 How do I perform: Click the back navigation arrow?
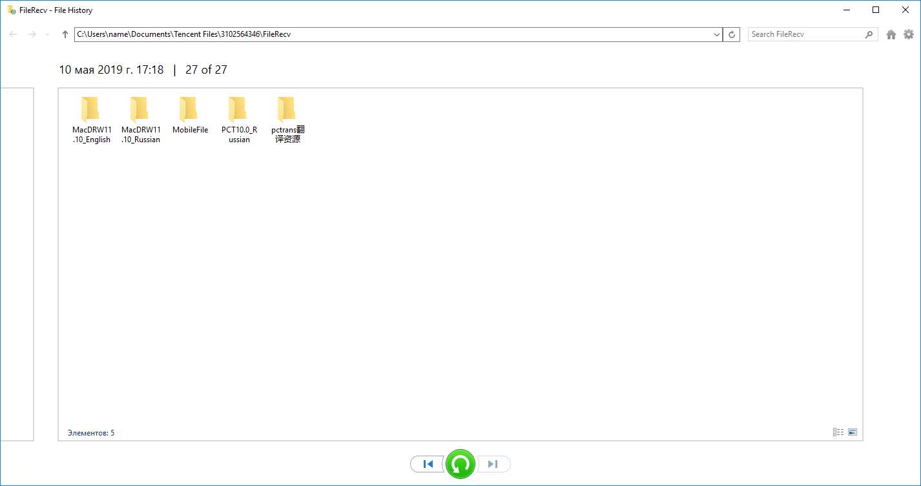(x=13, y=35)
